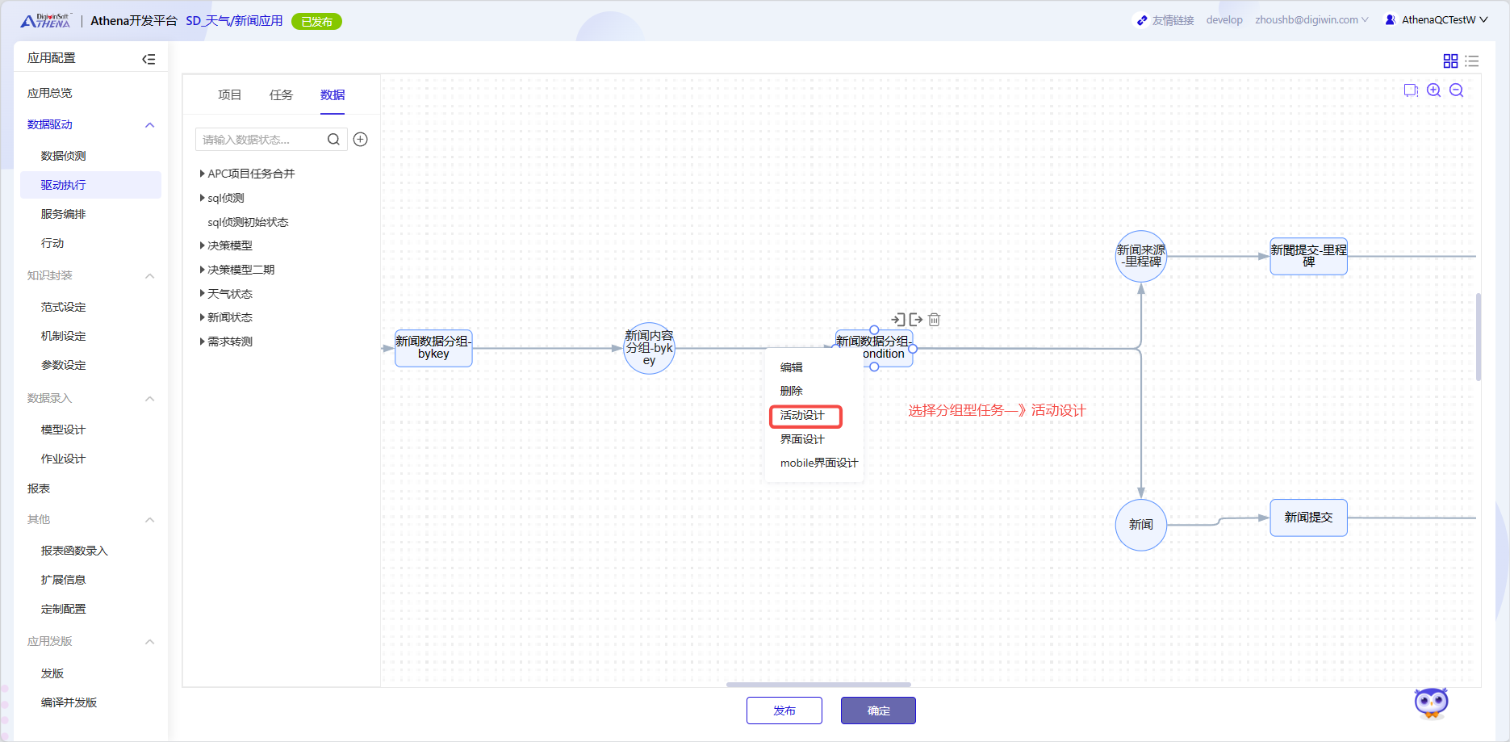This screenshot has height=742, width=1510.
Task: Click the 已发布 status badge
Action: (x=316, y=22)
